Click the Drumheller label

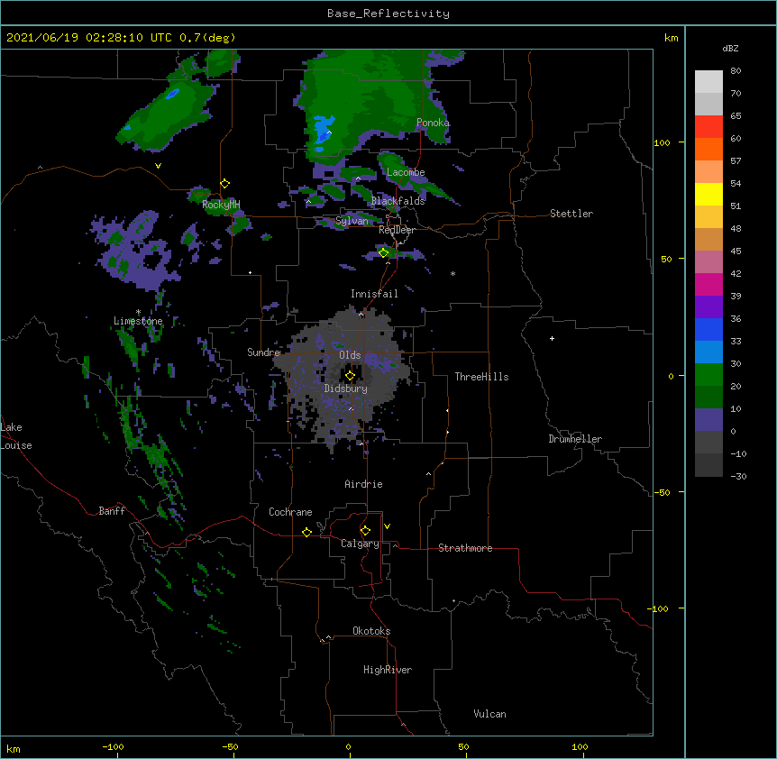[575, 439]
